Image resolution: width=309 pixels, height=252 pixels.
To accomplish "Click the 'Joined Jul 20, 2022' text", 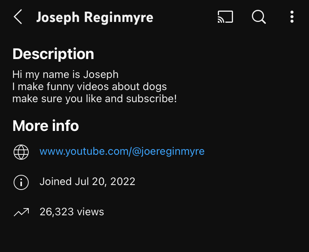I will point(87,181).
